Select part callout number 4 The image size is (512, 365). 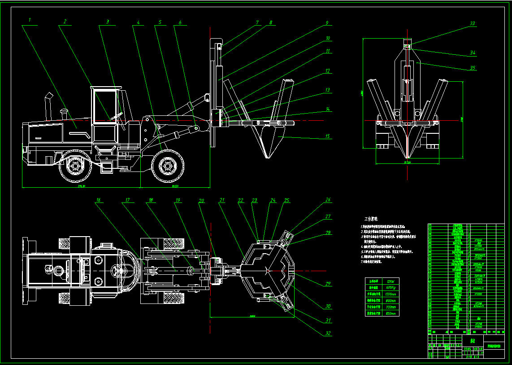[138, 22]
